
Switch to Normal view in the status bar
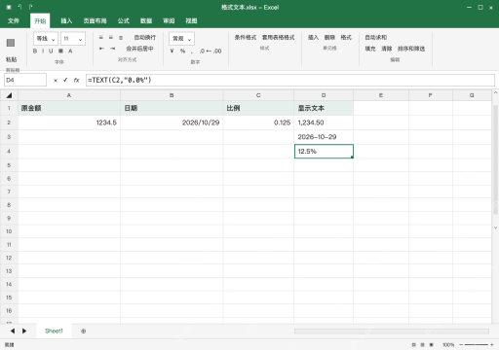413,345
